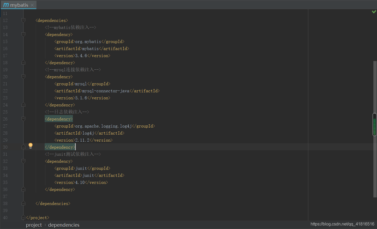Viewport: 377px width, 229px height.
Task: Click the text 'org.mybatis' groupId value
Action: 88,41
